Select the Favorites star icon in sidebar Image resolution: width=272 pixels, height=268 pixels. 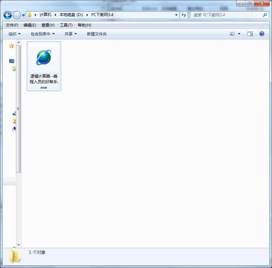point(12,46)
